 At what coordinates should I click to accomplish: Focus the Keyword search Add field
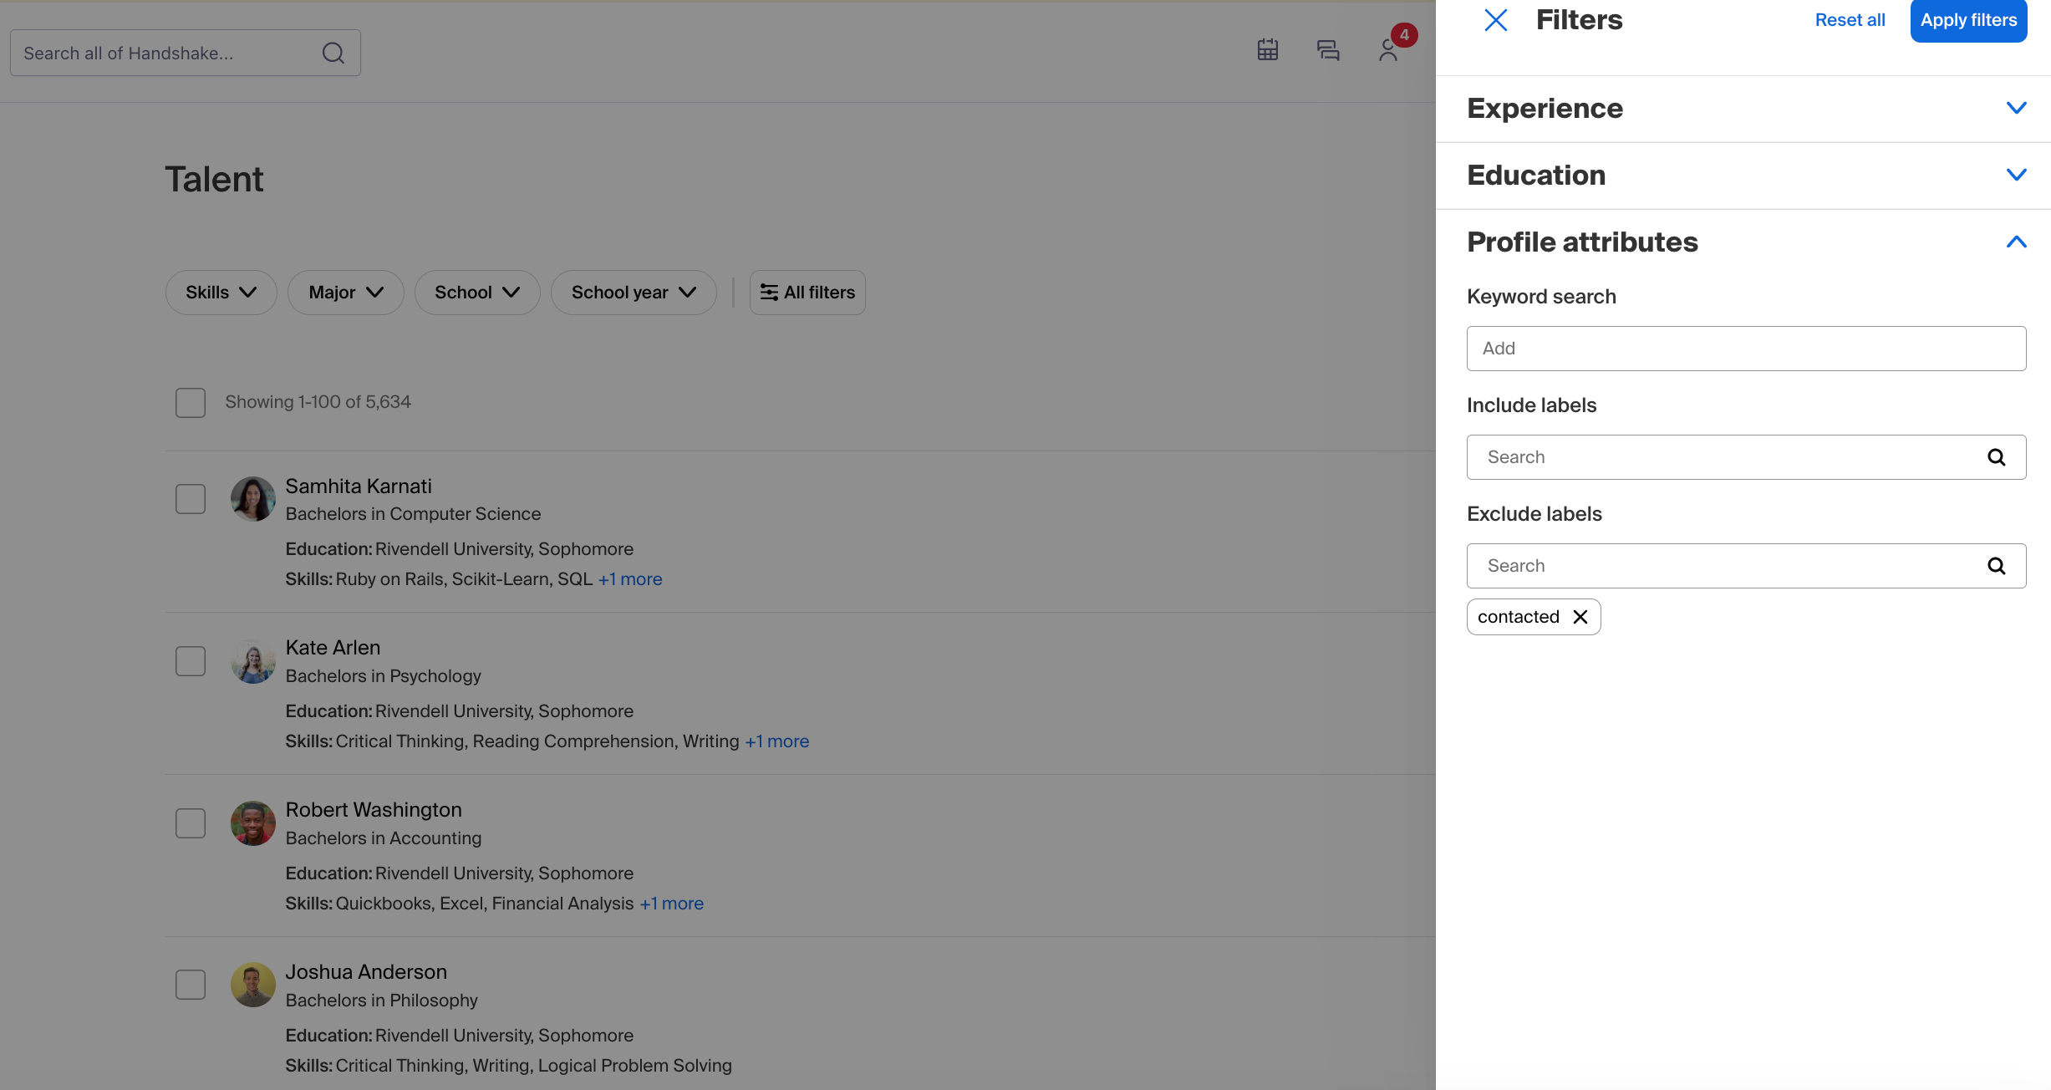click(x=1745, y=349)
